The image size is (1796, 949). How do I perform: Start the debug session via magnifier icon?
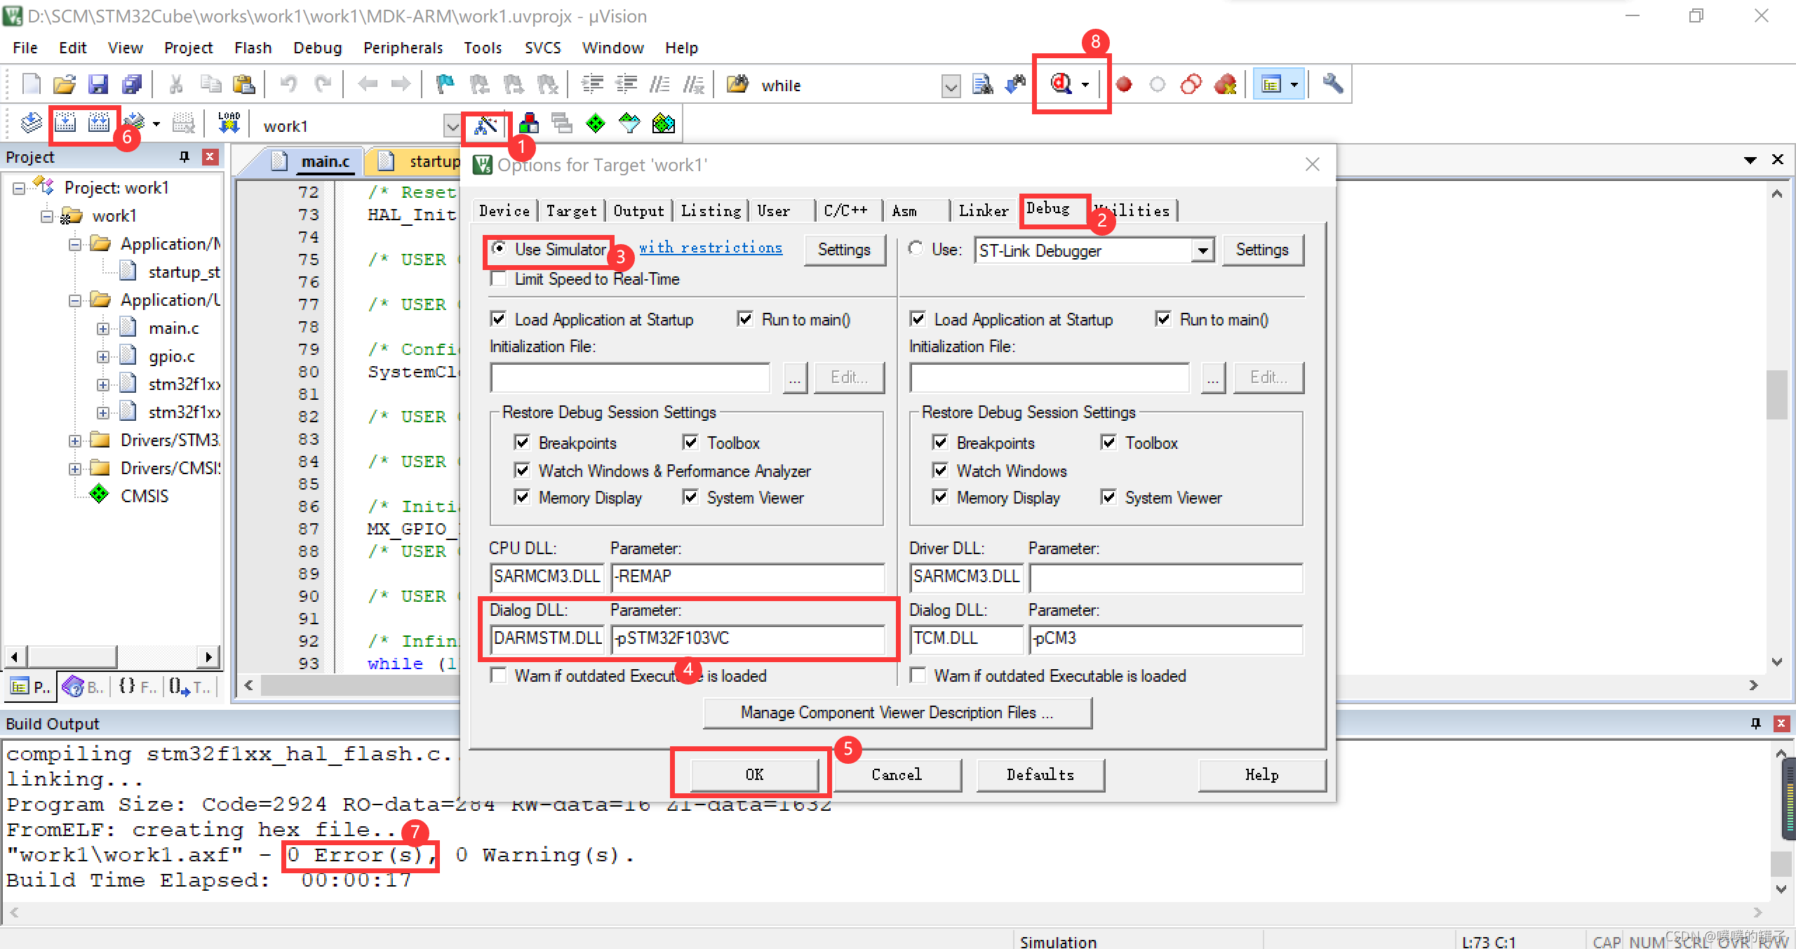(1061, 84)
